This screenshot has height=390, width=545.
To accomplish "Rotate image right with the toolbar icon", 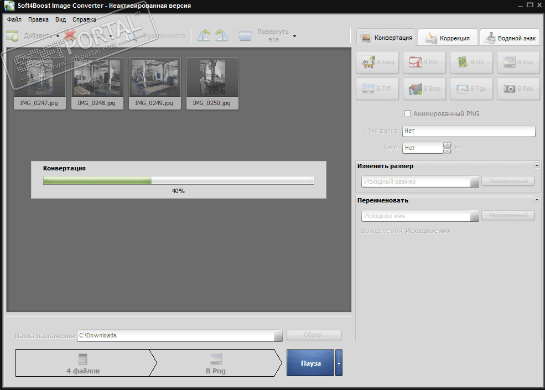I will click(x=221, y=35).
